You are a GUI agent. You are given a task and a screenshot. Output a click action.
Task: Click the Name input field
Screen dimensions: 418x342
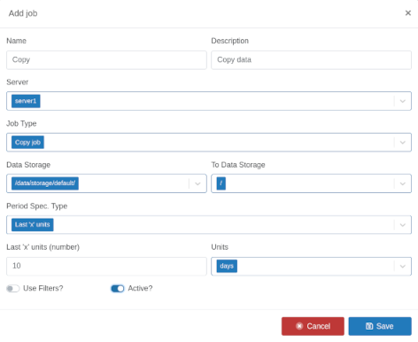[x=106, y=60]
